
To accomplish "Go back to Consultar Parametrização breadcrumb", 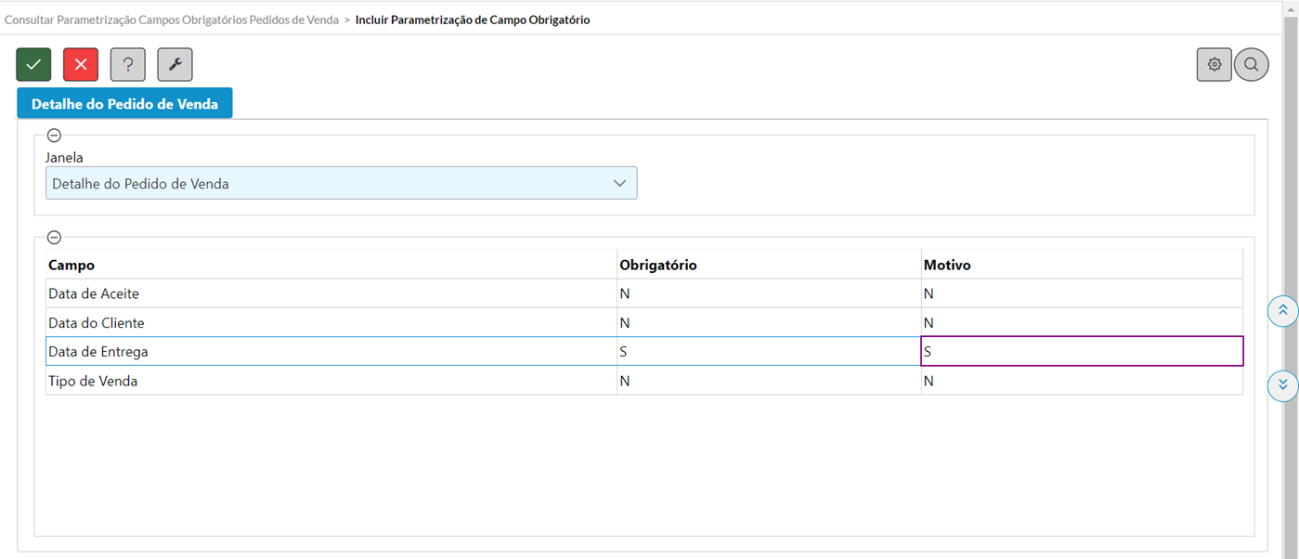I will [172, 19].
